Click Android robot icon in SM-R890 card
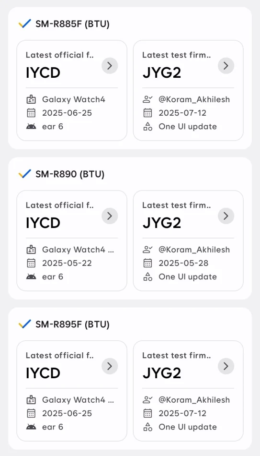This screenshot has height=456, width=260. coord(31,276)
